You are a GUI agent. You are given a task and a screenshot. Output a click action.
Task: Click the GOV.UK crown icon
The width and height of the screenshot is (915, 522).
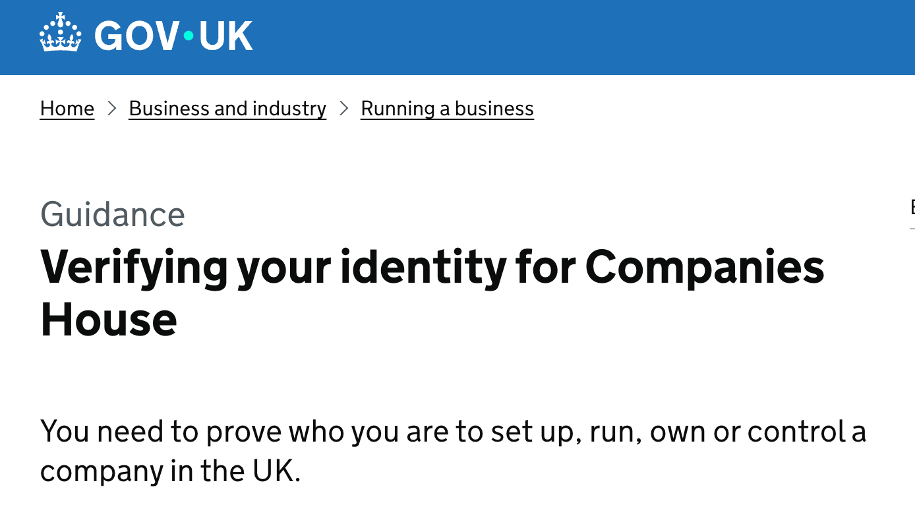pyautogui.click(x=61, y=33)
